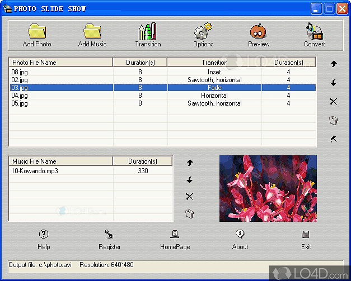Select the 08.jpg photo row
The width and height of the screenshot is (351, 281).
tap(162, 72)
